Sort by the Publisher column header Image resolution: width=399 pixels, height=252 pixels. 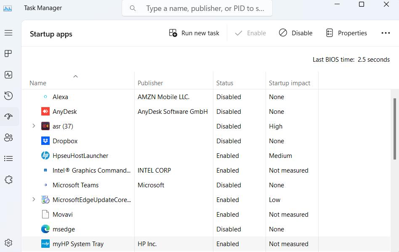pos(150,83)
